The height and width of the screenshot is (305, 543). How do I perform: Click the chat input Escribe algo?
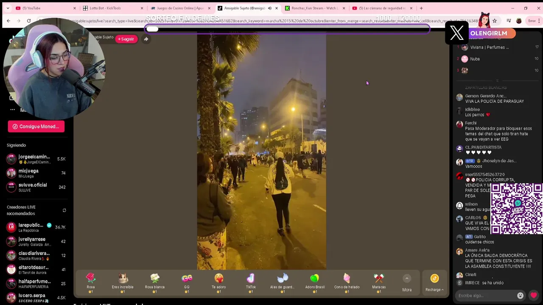pos(486,296)
